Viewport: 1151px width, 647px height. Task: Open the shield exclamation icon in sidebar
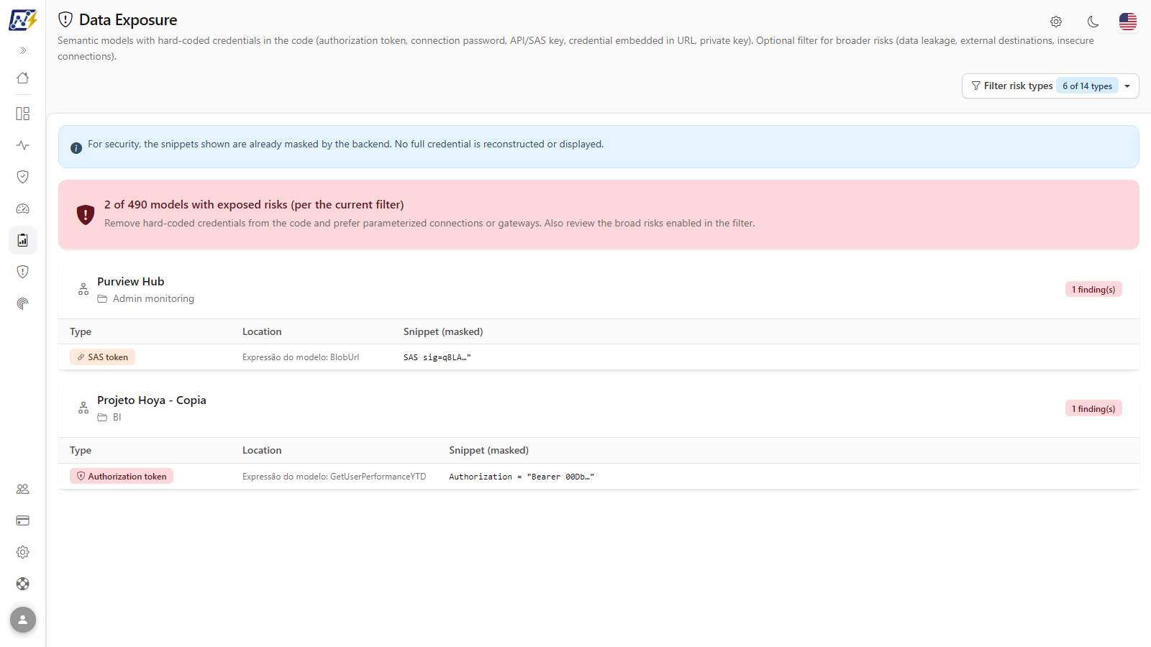click(23, 272)
